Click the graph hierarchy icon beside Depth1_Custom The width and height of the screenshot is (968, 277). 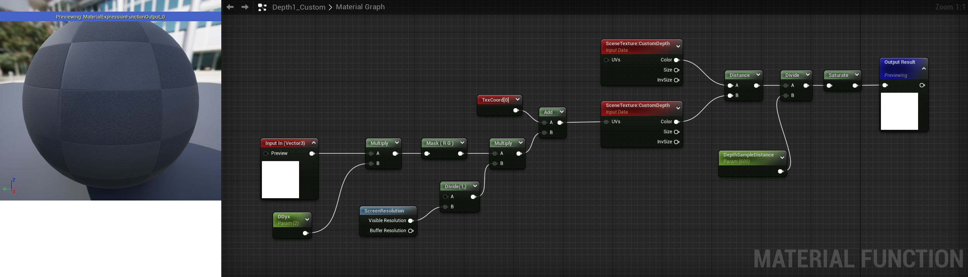point(262,7)
